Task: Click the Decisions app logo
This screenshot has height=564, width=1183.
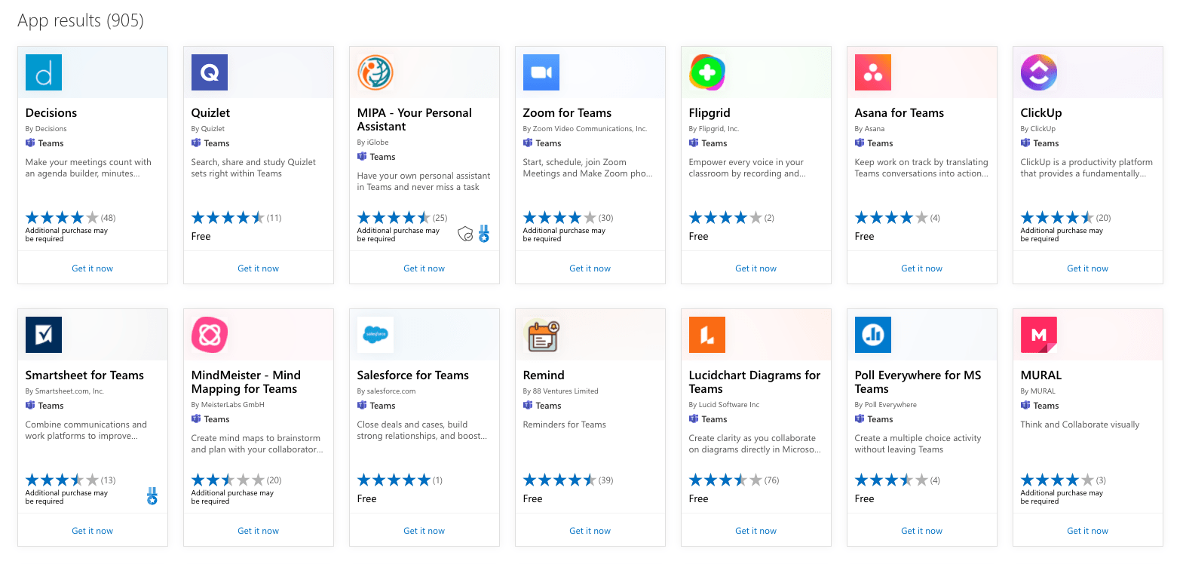Action: pos(43,72)
